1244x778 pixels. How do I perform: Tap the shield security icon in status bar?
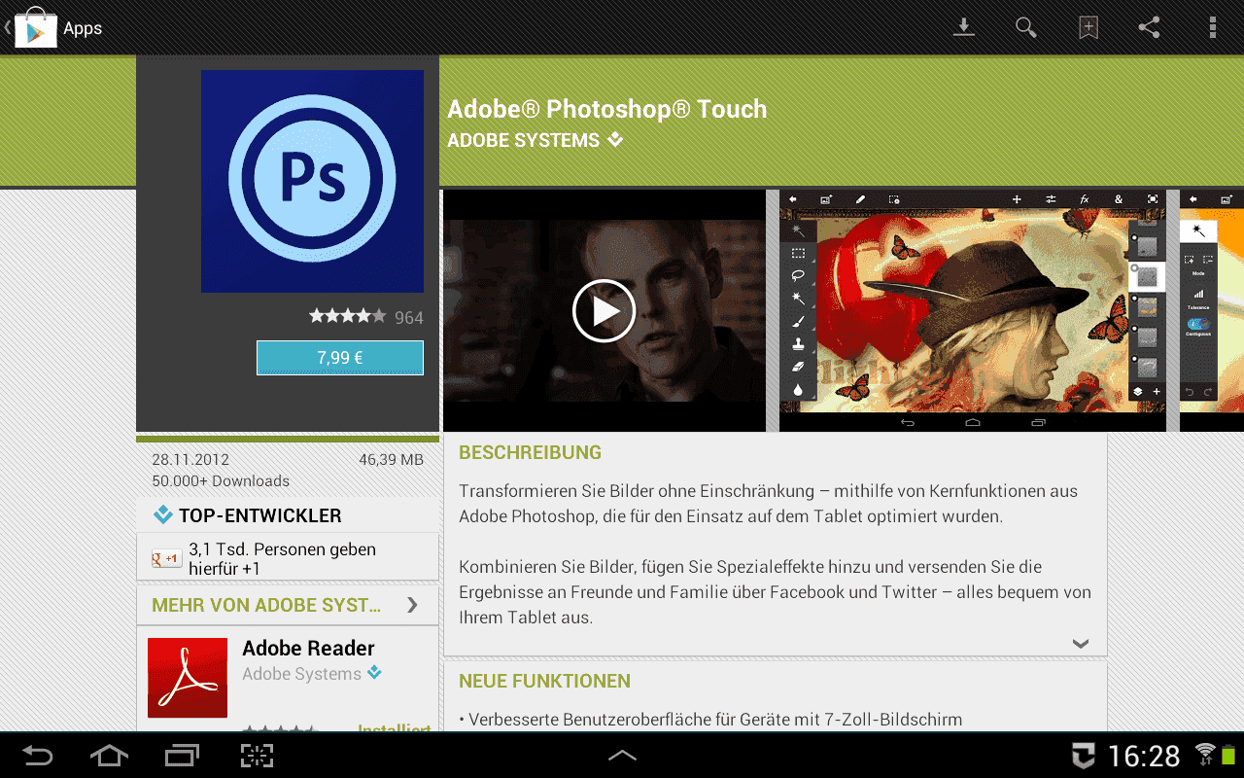(1083, 756)
